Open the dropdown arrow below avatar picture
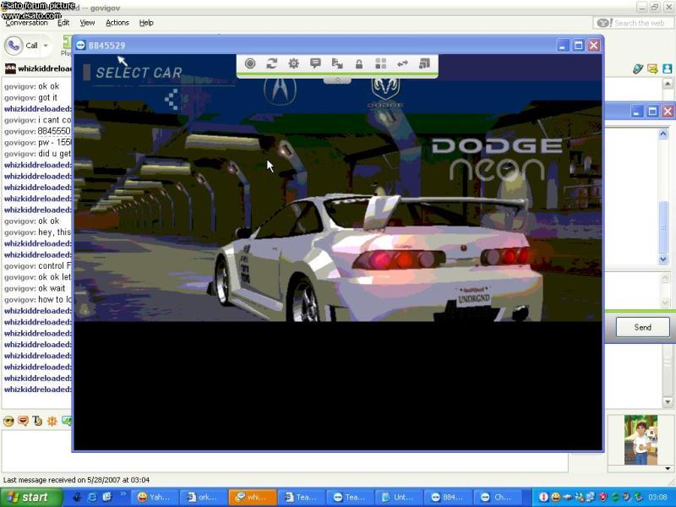The image size is (676, 507). coord(668,469)
